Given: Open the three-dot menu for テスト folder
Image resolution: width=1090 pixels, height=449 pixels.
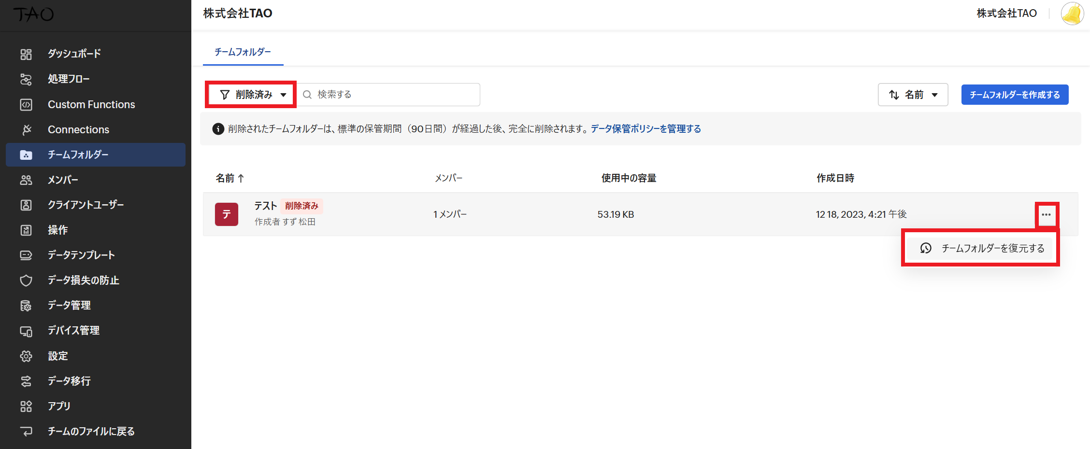Looking at the screenshot, I should tap(1046, 215).
